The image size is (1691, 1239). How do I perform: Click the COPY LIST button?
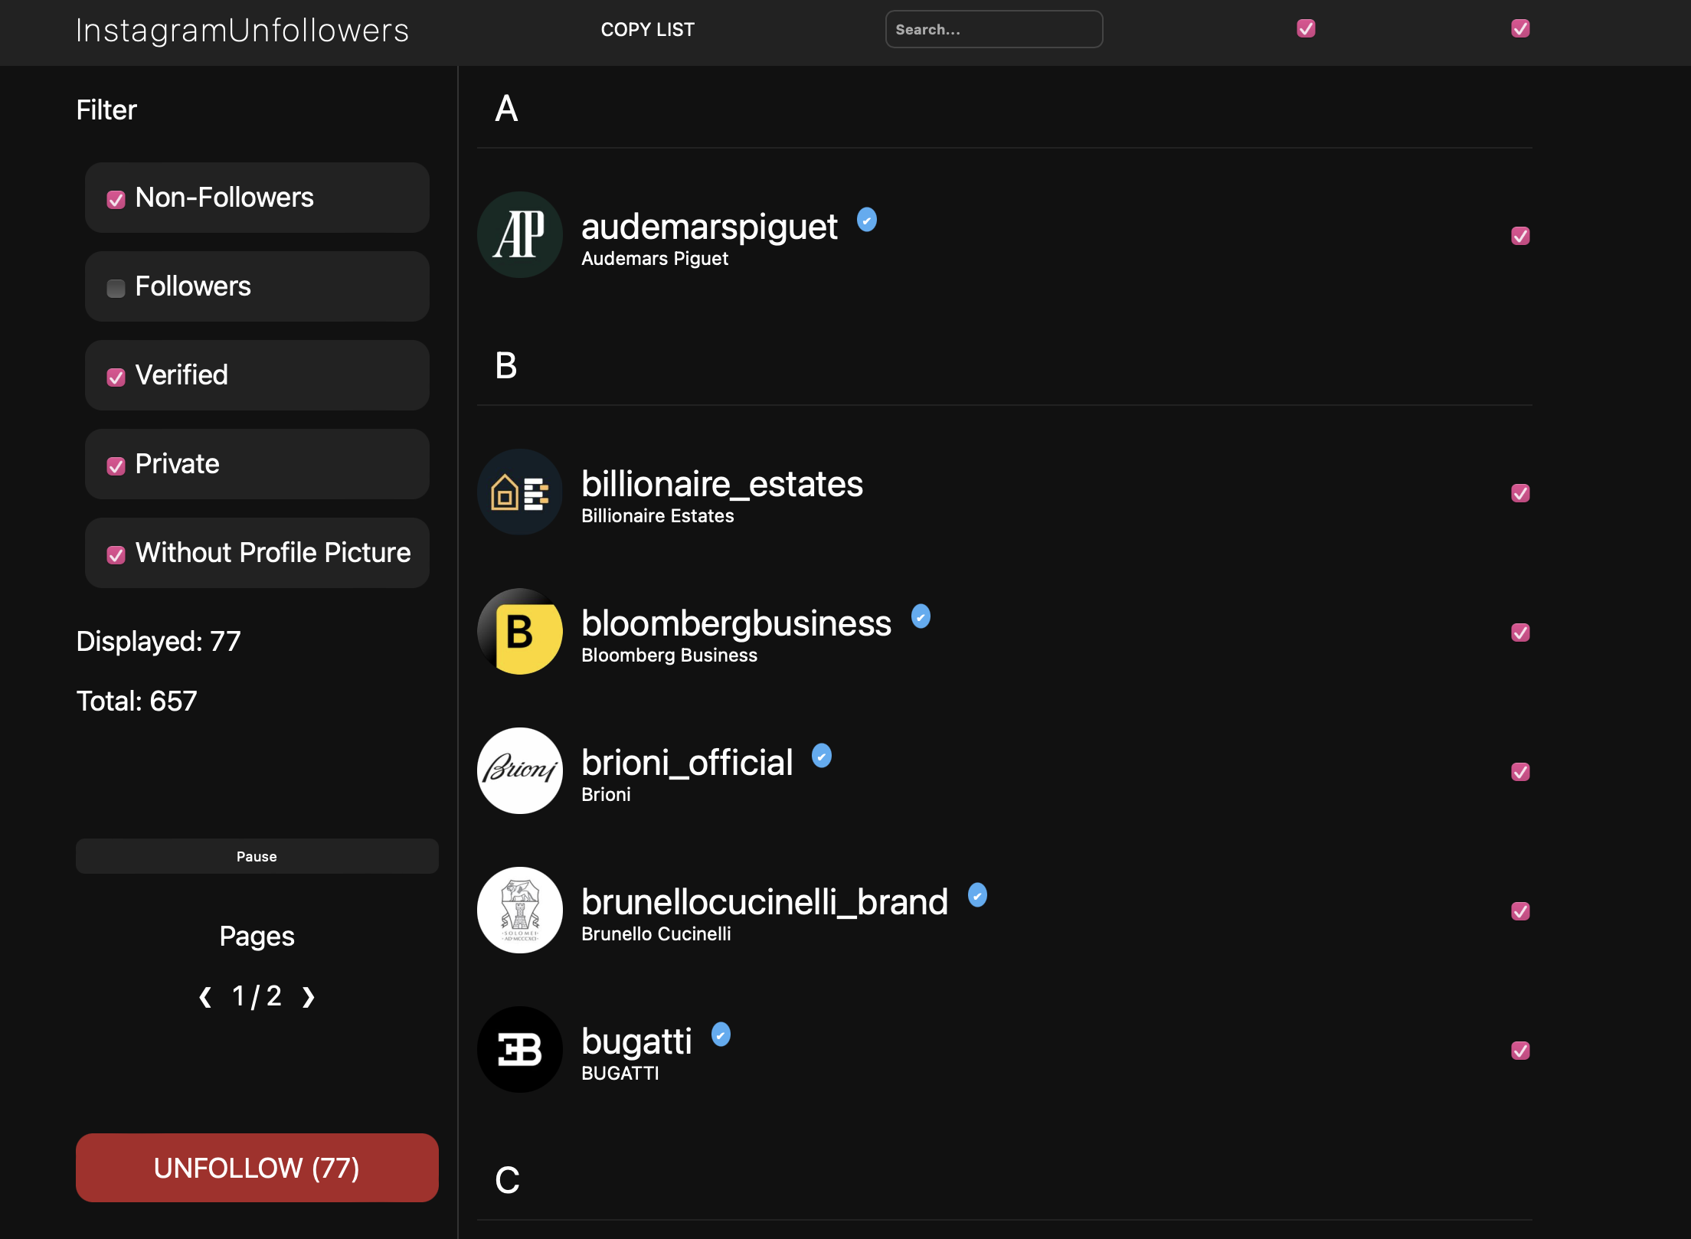click(647, 30)
